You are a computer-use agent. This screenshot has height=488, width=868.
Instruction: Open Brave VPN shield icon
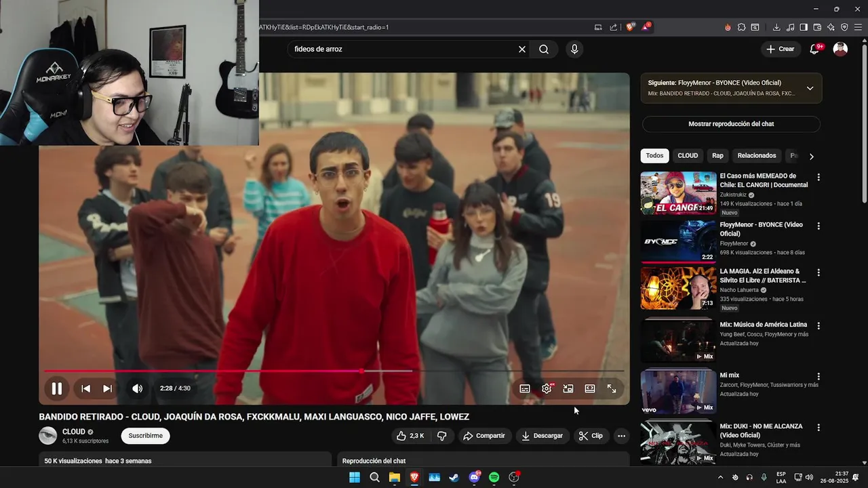click(x=844, y=27)
